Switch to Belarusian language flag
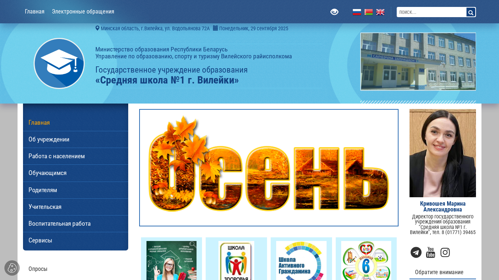Image resolution: width=499 pixels, height=280 pixels. pyautogui.click(x=369, y=12)
